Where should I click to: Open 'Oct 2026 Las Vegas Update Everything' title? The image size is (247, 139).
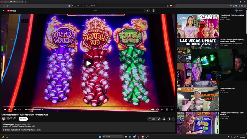click(x=232, y=41)
